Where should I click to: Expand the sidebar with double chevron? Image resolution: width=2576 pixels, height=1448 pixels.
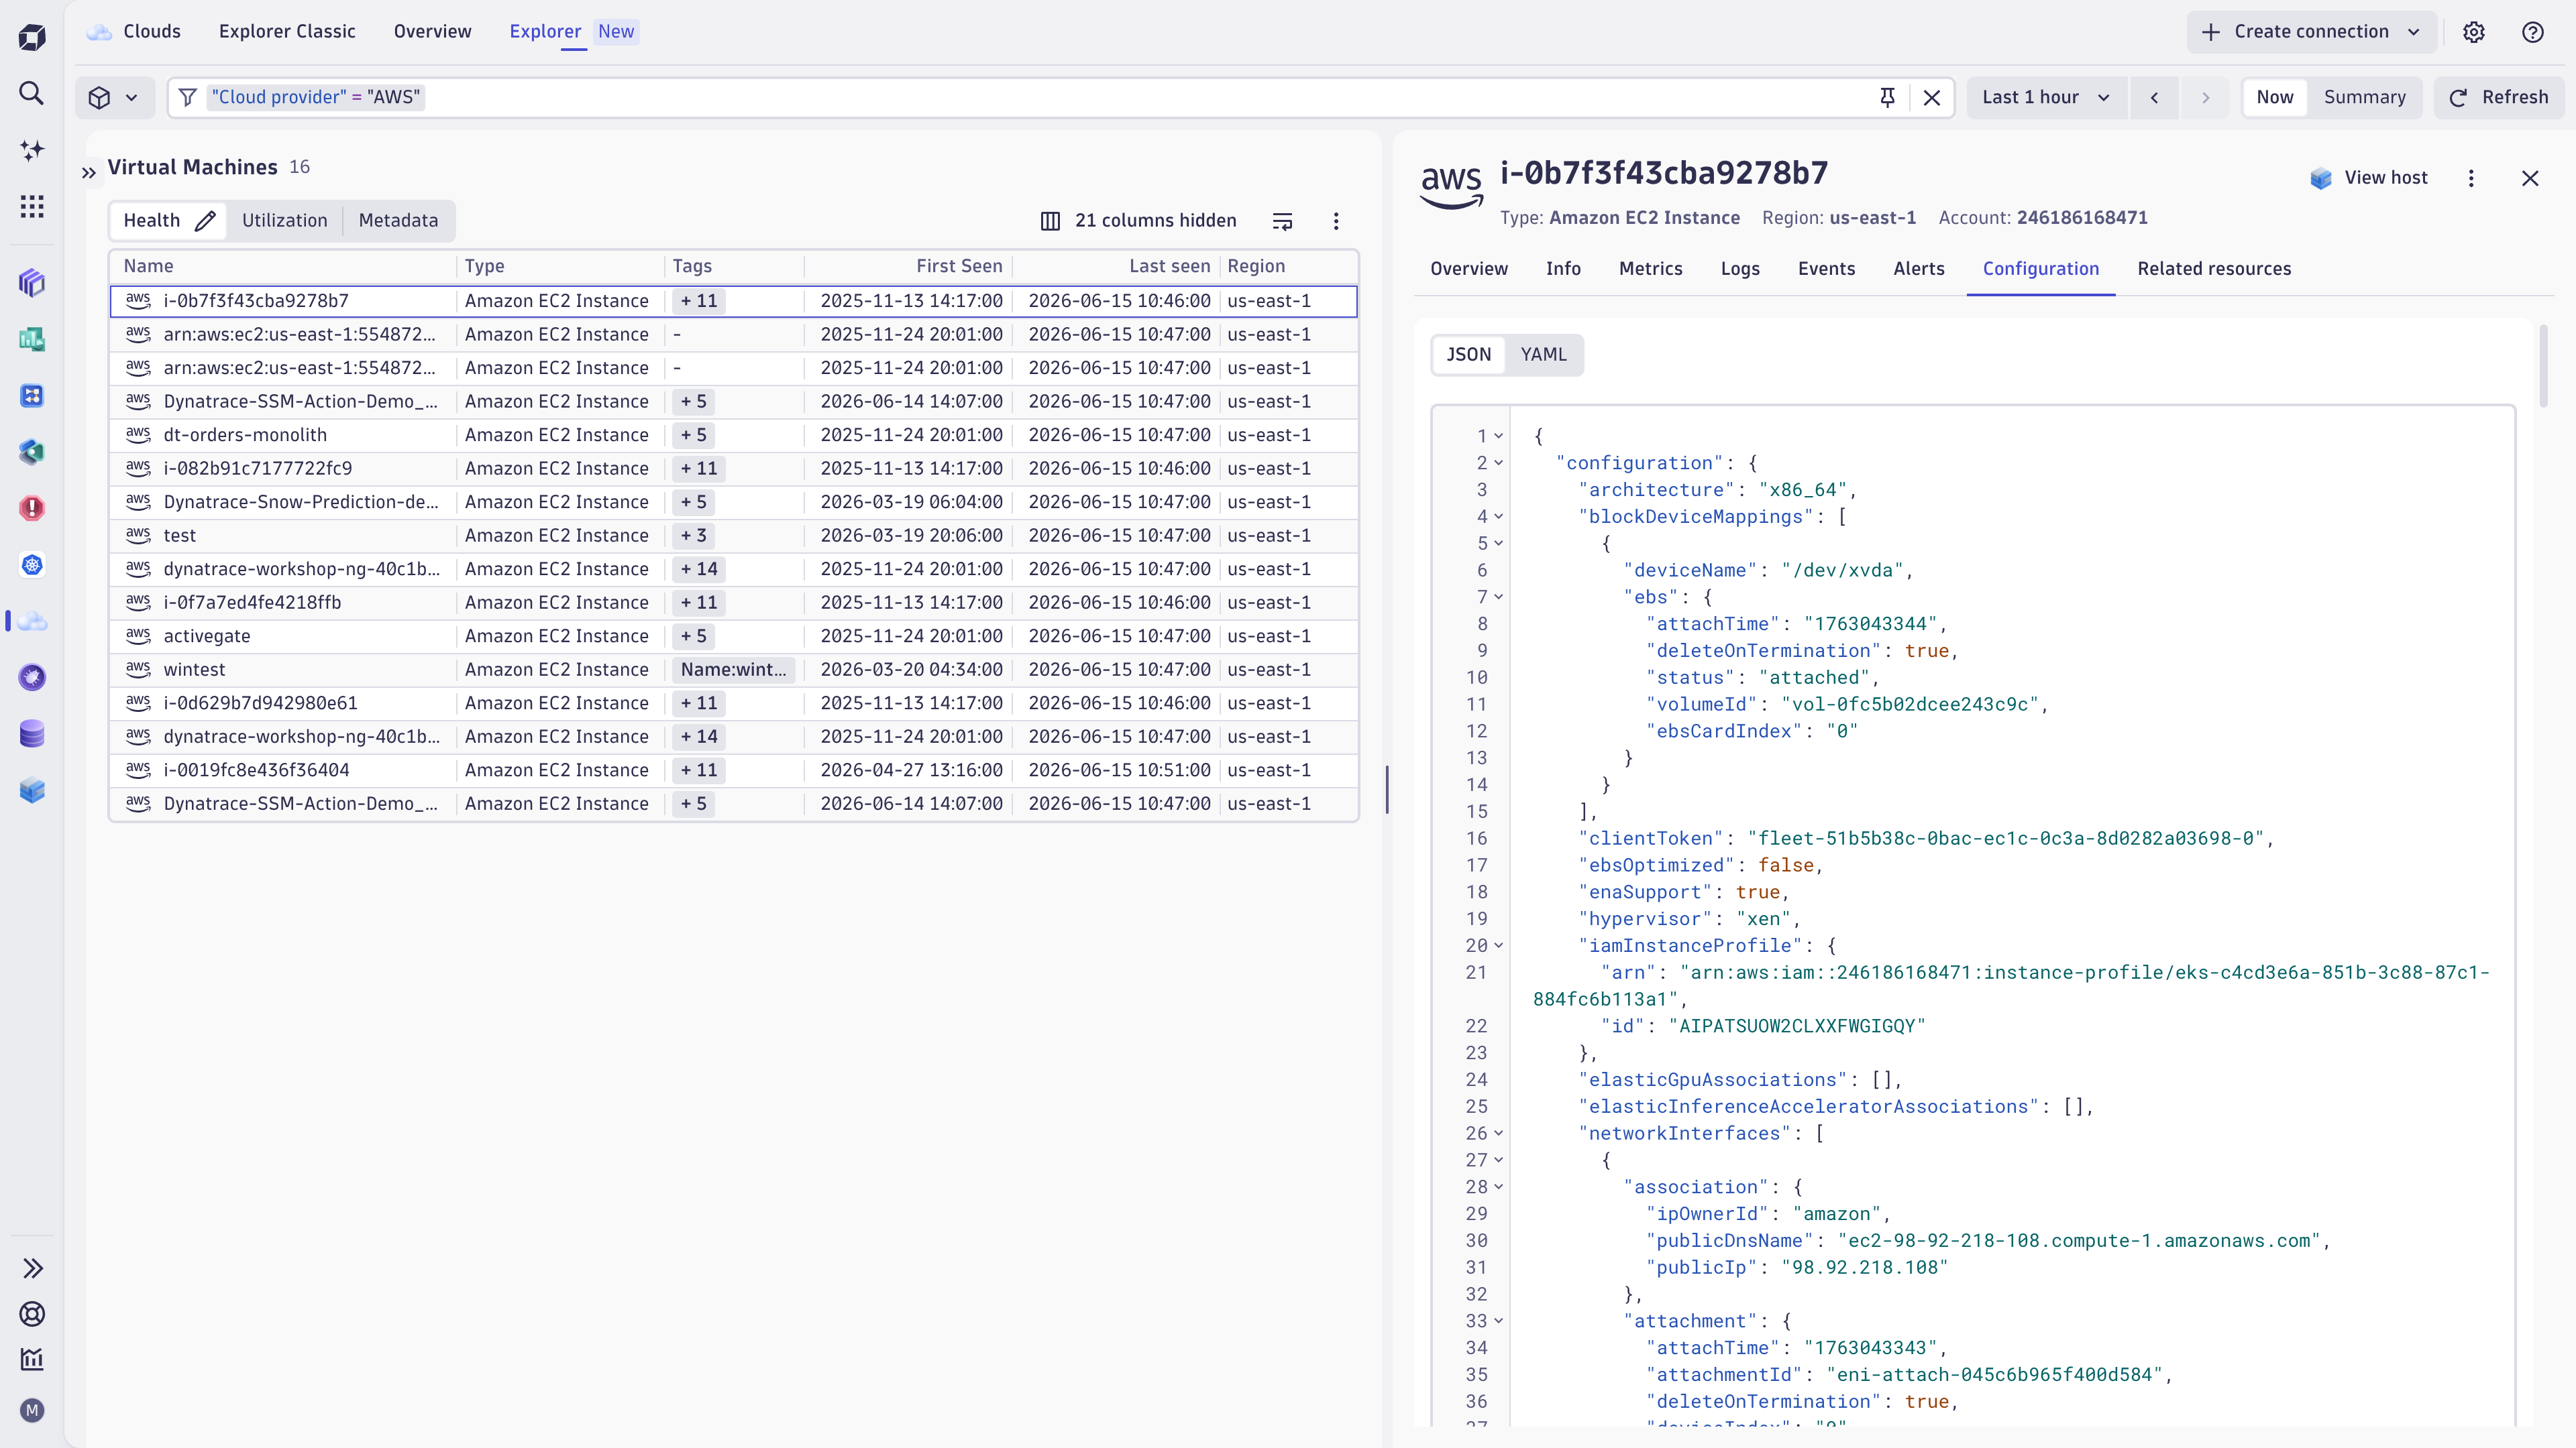pyautogui.click(x=32, y=1268)
